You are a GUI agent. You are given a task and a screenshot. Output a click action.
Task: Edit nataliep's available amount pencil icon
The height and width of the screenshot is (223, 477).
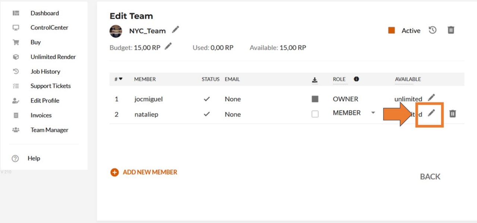pos(431,113)
